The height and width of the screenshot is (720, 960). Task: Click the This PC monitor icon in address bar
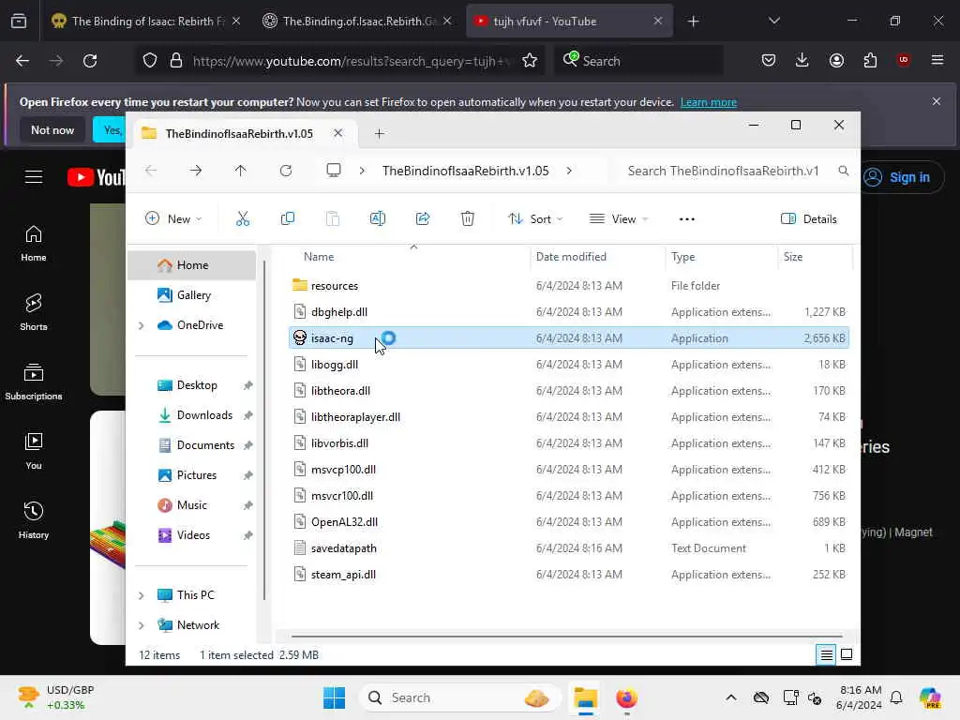(x=334, y=171)
